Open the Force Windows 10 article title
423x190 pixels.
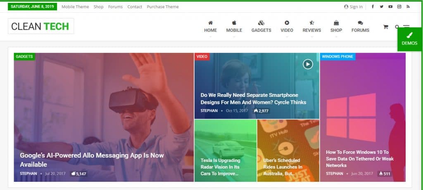point(360,159)
